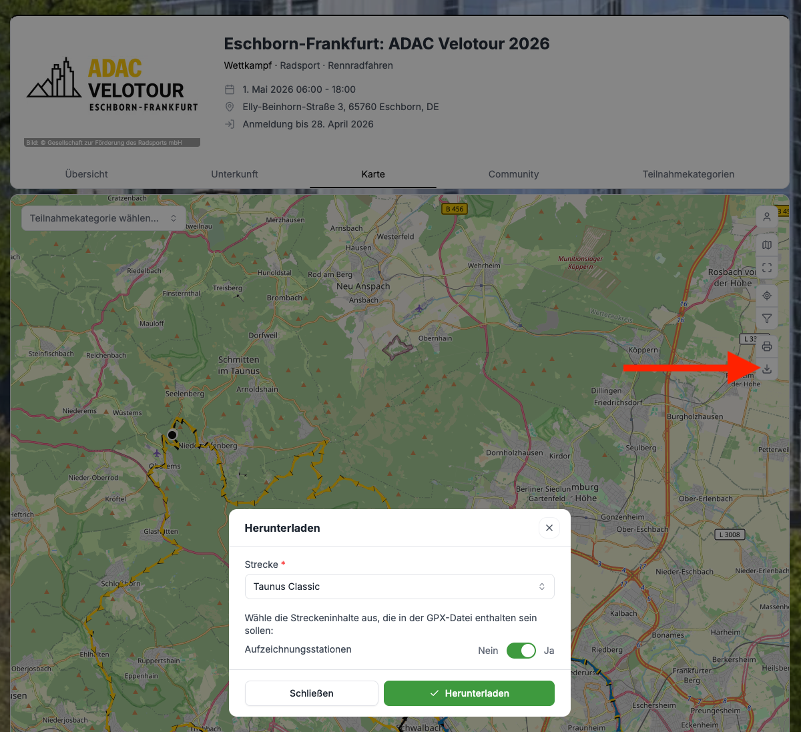Print the map via printer icon
Viewport: 801px width, 732px height.
(767, 346)
